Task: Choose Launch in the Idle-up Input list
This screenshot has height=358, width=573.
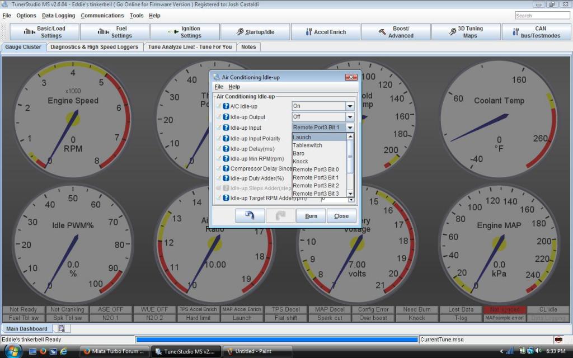Action: (319, 137)
